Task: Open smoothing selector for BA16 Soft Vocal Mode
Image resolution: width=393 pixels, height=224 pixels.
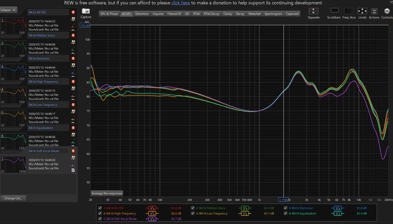Action: 152,219
